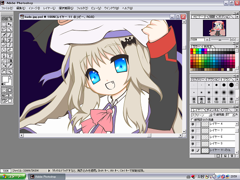
Task: Choose the Type tool in toolbox
Action: (10, 55)
